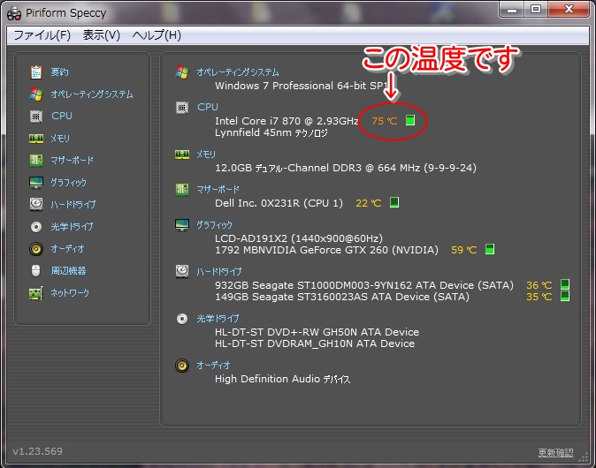Click the 光学ドライブ disc icon in summary pane
Image resolution: width=596 pixels, height=468 pixels.
coord(182,319)
